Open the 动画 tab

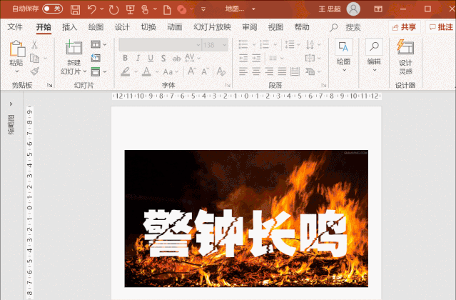tap(175, 27)
